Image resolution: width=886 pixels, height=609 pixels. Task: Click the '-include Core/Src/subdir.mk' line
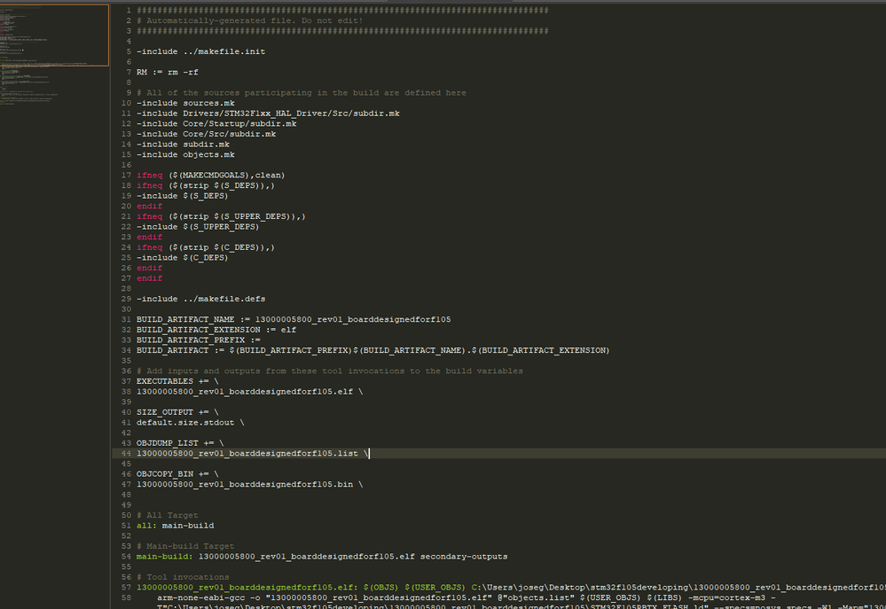coord(207,134)
